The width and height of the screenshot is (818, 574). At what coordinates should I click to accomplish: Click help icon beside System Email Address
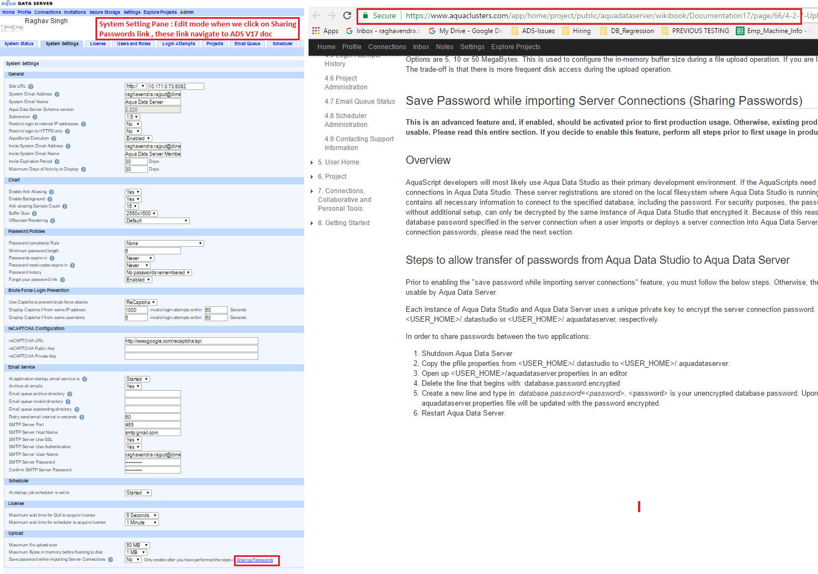point(57,94)
